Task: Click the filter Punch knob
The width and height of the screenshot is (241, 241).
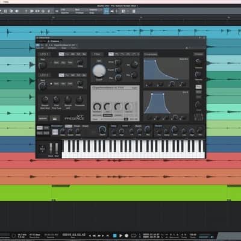Action: tap(118, 70)
